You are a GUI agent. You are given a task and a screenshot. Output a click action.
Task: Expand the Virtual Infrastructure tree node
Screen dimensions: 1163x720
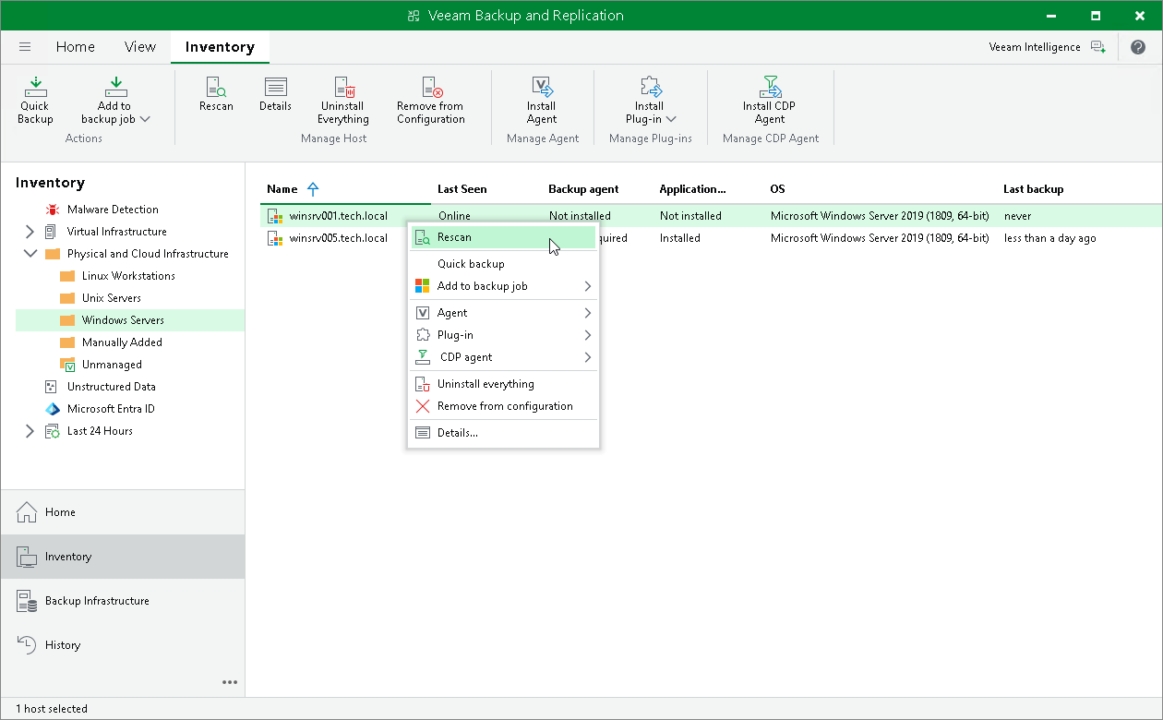click(x=30, y=232)
